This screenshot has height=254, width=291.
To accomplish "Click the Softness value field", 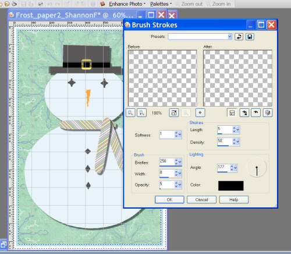I will tap(166, 135).
